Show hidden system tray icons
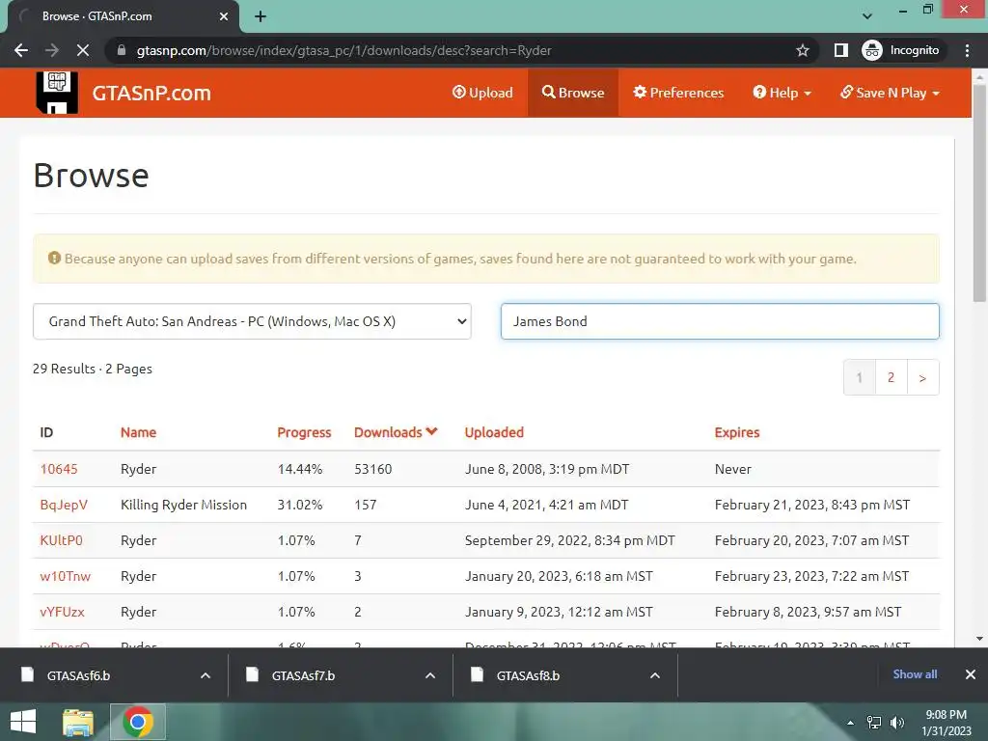The image size is (988, 741). pyautogui.click(x=851, y=723)
